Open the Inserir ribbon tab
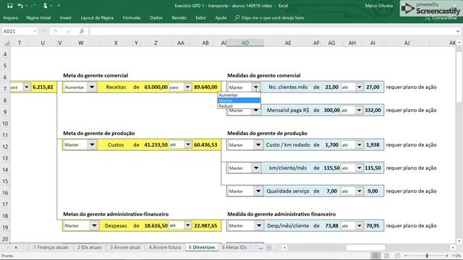463x260 pixels. [x=66, y=17]
